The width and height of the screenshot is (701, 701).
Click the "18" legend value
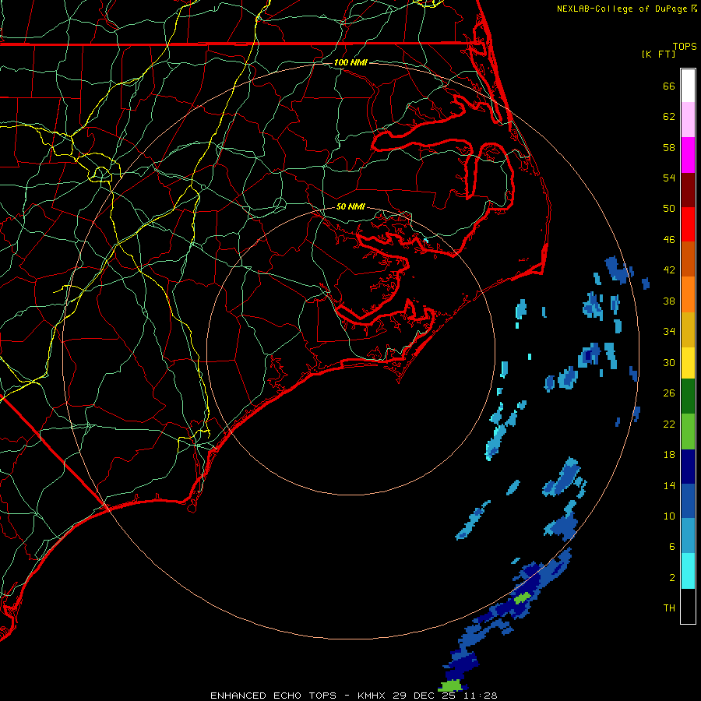pos(669,455)
